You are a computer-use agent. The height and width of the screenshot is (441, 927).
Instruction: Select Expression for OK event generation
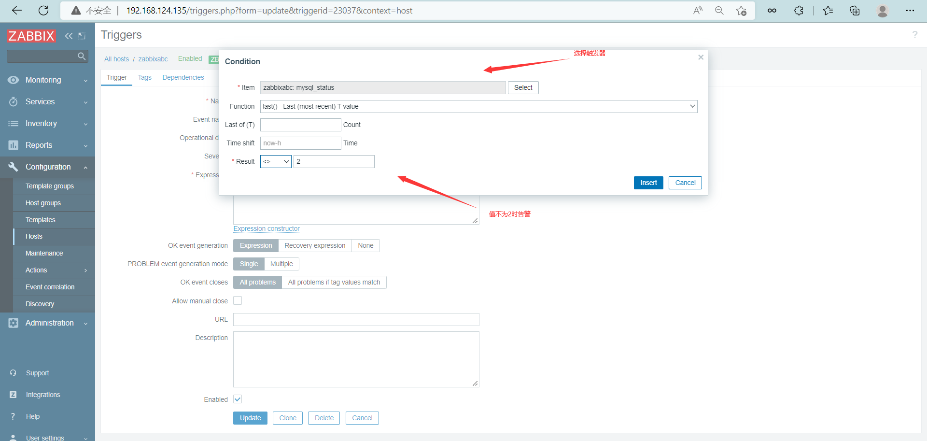tap(256, 246)
